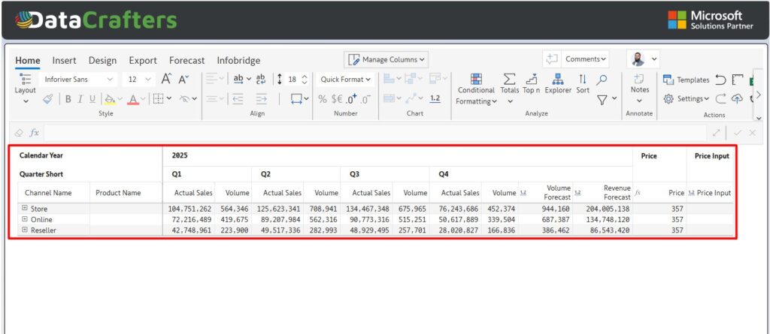Select the Top n ranking icon
770x334 pixels.
click(x=532, y=80)
